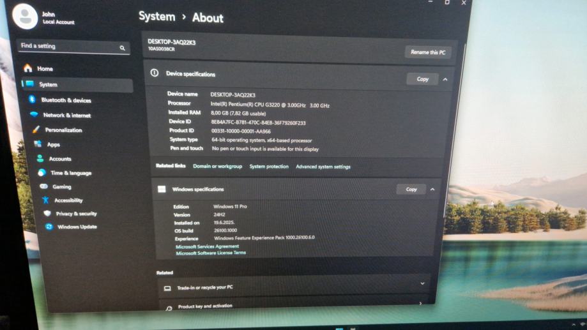Click the Gaming controller icon
Viewport: 587px width, 330px height.
pyautogui.click(x=44, y=186)
